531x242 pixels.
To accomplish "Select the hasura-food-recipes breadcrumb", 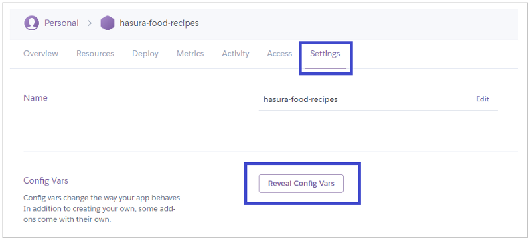I will (159, 23).
